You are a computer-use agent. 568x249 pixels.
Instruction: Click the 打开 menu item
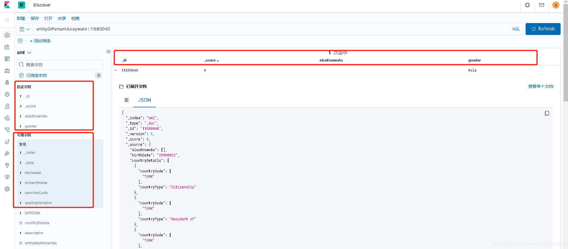coord(48,18)
